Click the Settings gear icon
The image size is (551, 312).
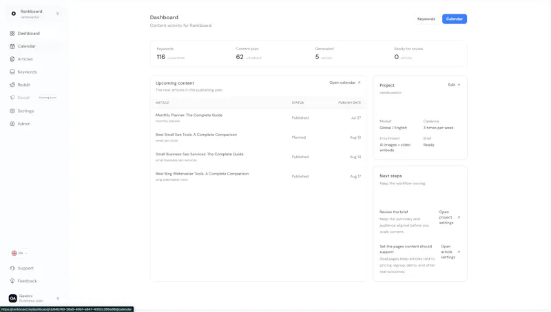(12, 111)
